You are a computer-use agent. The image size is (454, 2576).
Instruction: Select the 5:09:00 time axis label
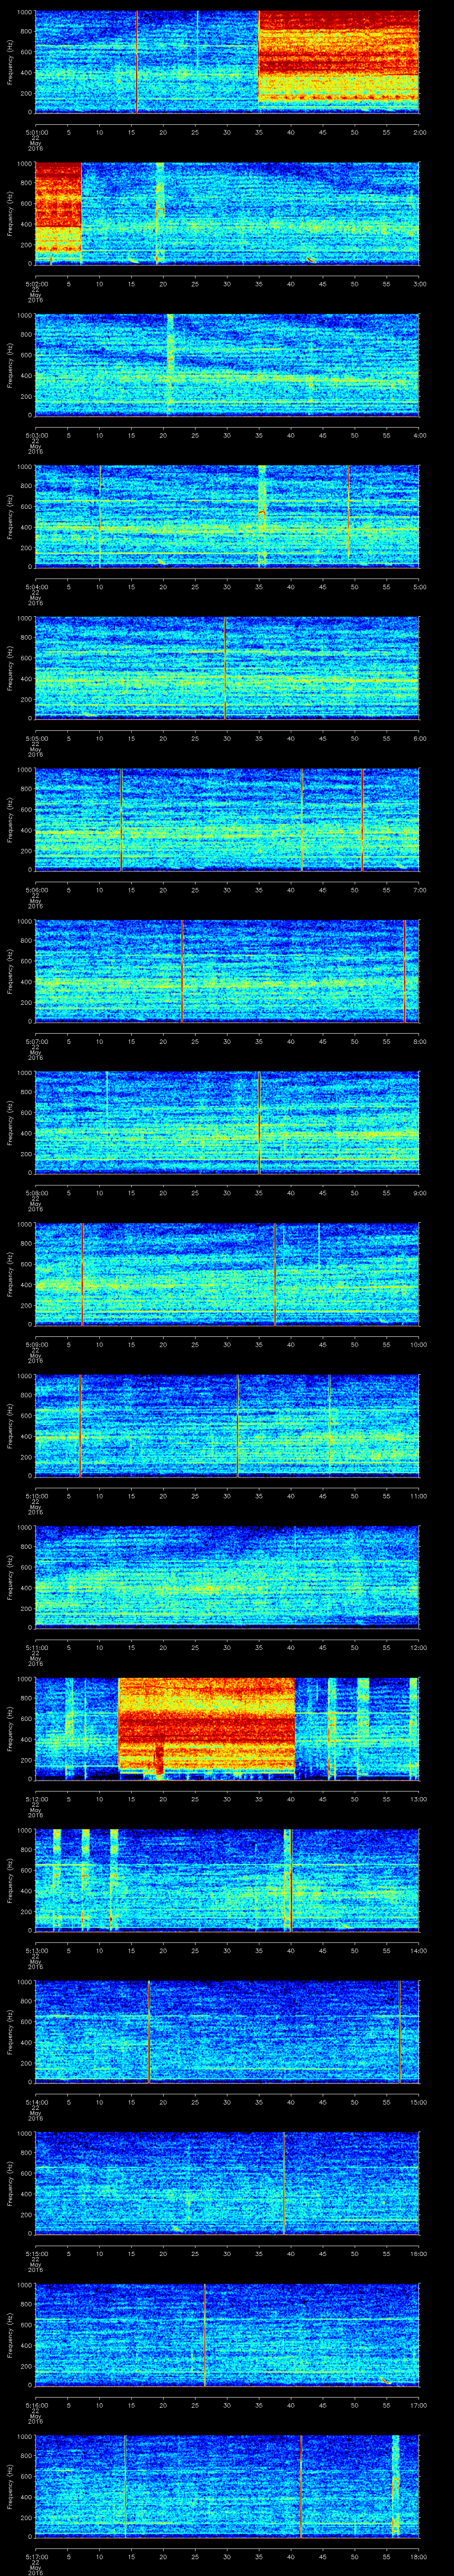click(x=36, y=1344)
